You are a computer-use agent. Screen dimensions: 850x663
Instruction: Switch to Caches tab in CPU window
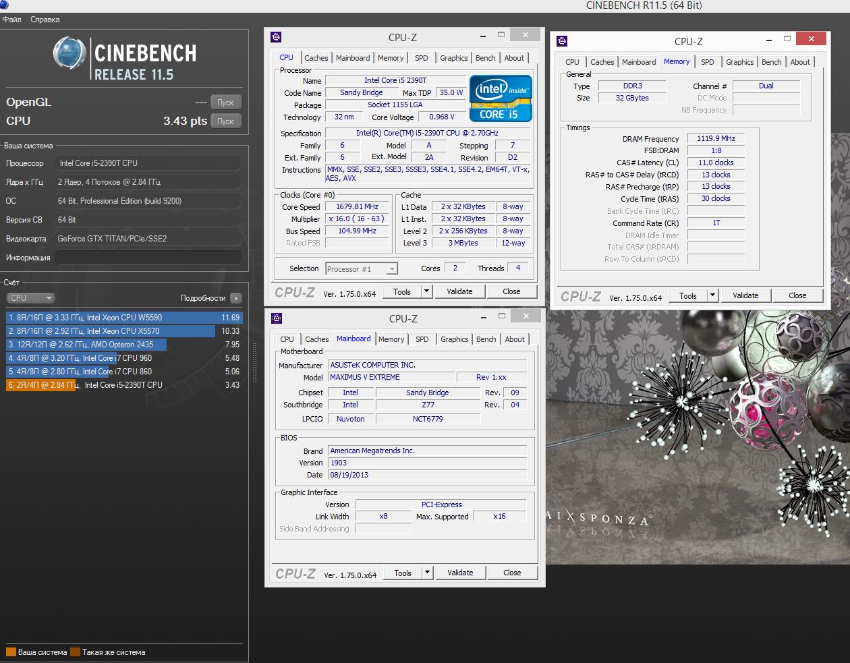pyautogui.click(x=316, y=58)
